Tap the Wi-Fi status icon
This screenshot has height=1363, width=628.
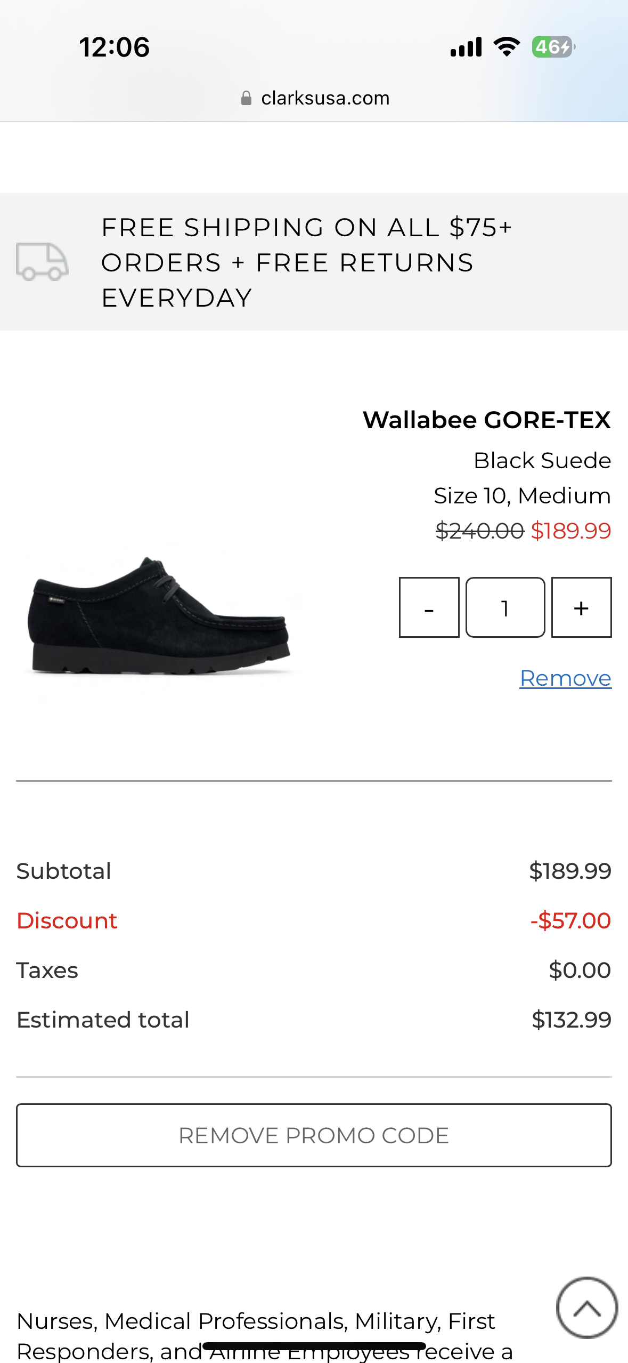507,47
